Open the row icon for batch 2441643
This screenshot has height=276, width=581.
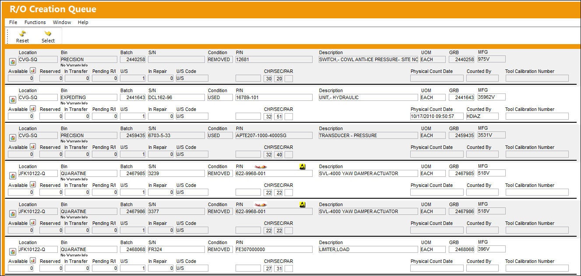(12, 100)
